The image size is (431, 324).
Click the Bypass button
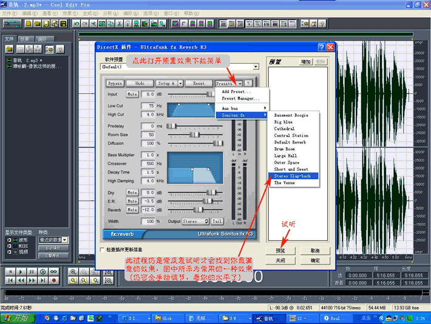click(x=115, y=83)
